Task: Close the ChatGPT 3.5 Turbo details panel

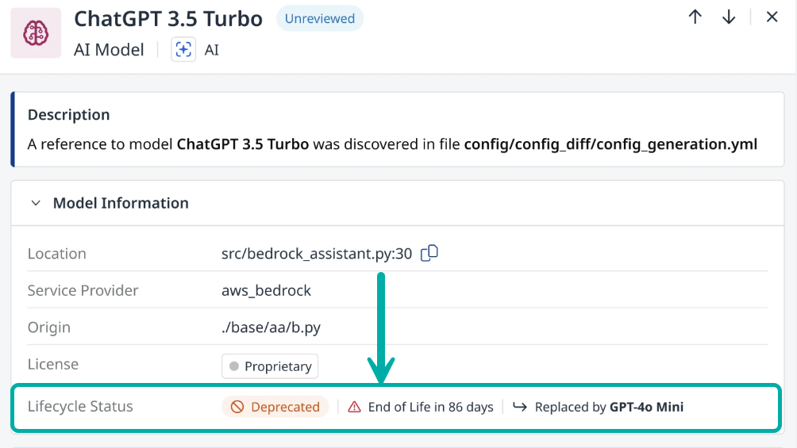Action: (x=772, y=17)
